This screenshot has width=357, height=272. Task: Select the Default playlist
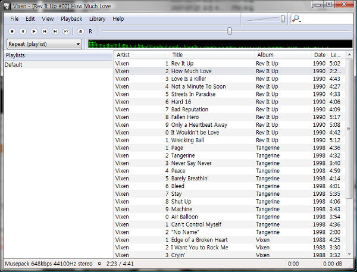click(58, 65)
